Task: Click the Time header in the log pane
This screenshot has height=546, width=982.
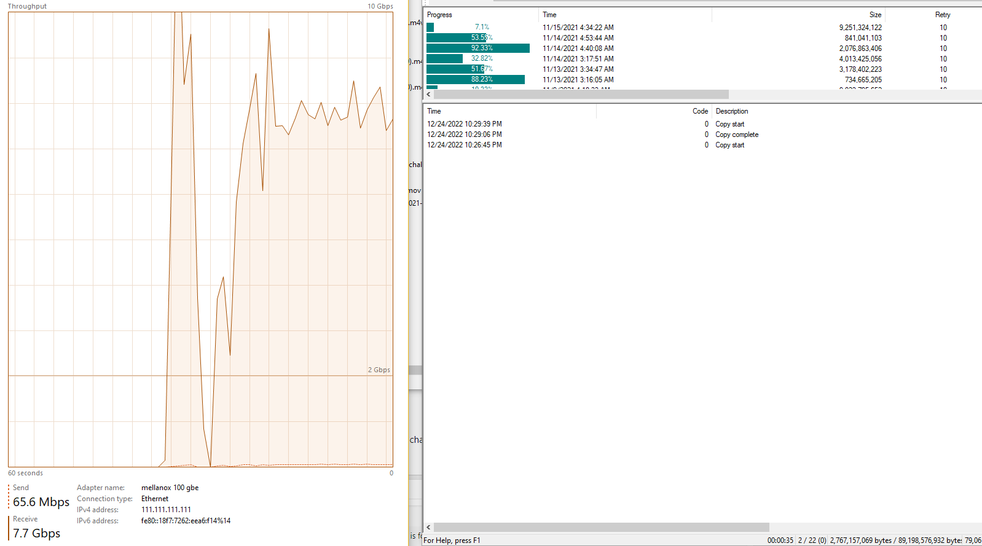Action: [434, 111]
